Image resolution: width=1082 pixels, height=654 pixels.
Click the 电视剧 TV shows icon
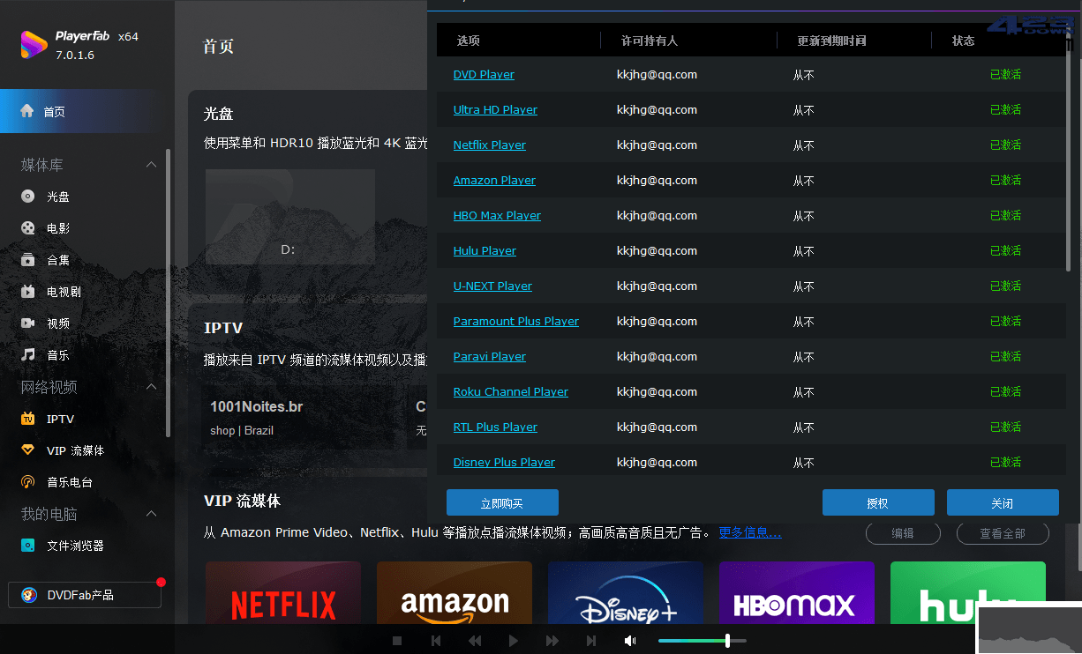point(28,292)
